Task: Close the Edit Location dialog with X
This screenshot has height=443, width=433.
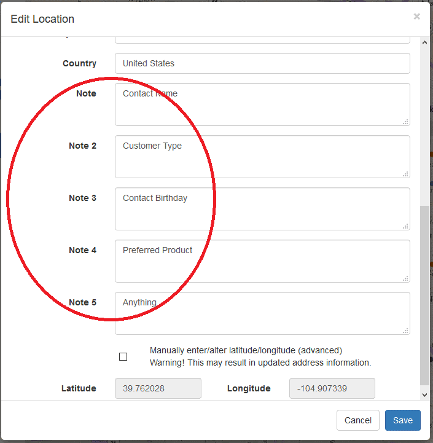Action: point(416,17)
